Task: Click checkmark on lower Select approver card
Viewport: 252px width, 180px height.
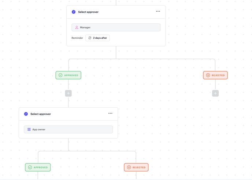Action: click(26, 114)
